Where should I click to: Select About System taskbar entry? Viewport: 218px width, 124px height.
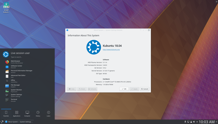(x=19, y=122)
